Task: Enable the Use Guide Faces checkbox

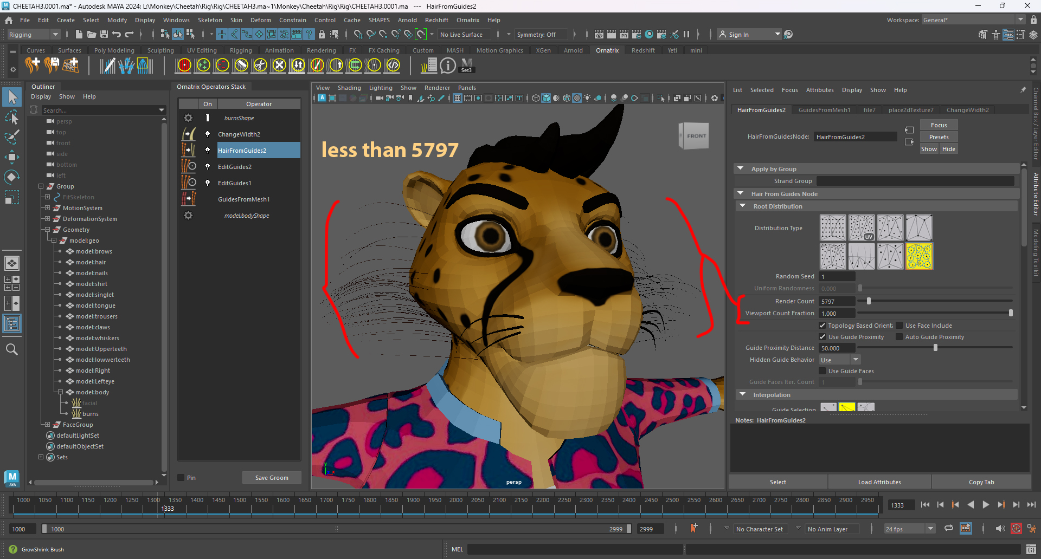Action: pyautogui.click(x=822, y=371)
